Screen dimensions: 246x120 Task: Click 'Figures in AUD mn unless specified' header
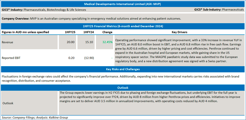(25, 32)
